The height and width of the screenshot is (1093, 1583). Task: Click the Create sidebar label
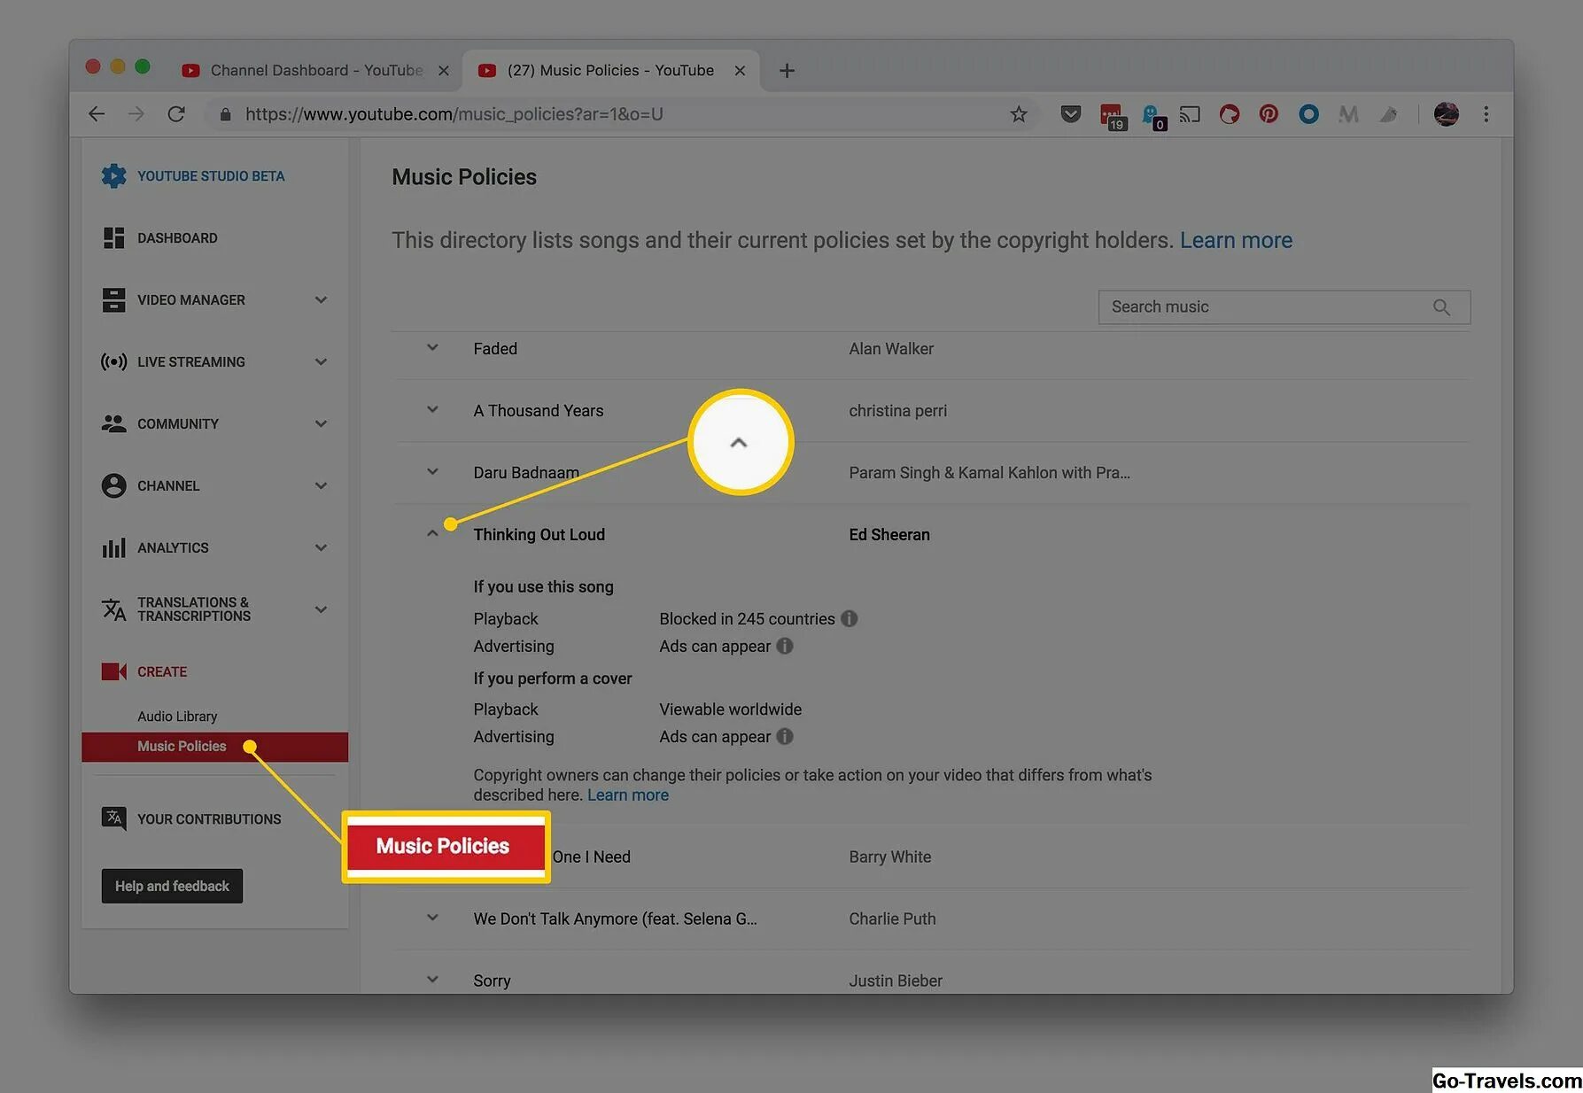tap(162, 671)
